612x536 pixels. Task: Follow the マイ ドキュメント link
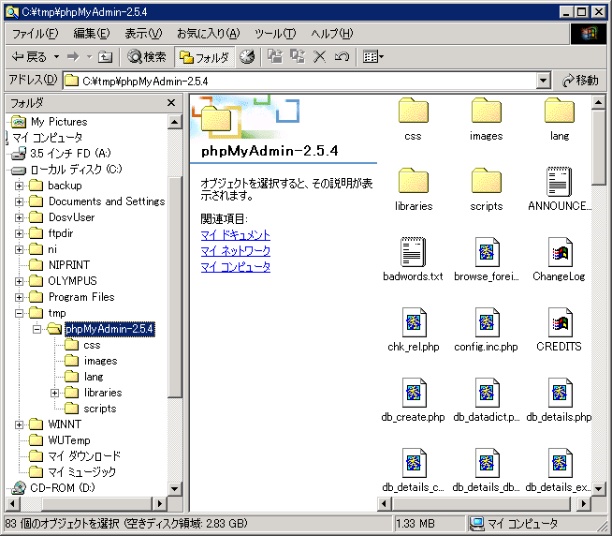pos(236,235)
